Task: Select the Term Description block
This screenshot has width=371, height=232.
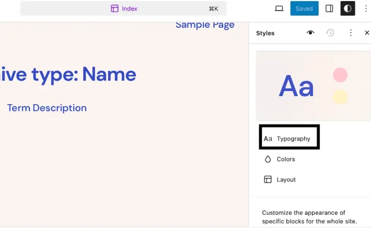Action: click(47, 108)
